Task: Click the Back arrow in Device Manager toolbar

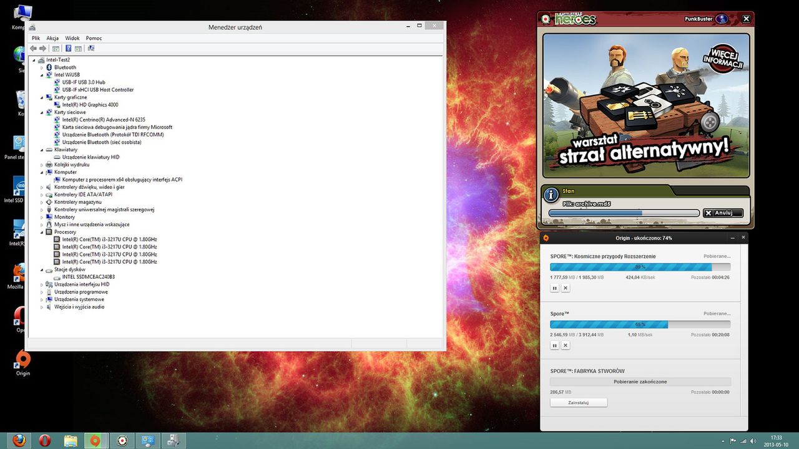Action: (x=34, y=48)
